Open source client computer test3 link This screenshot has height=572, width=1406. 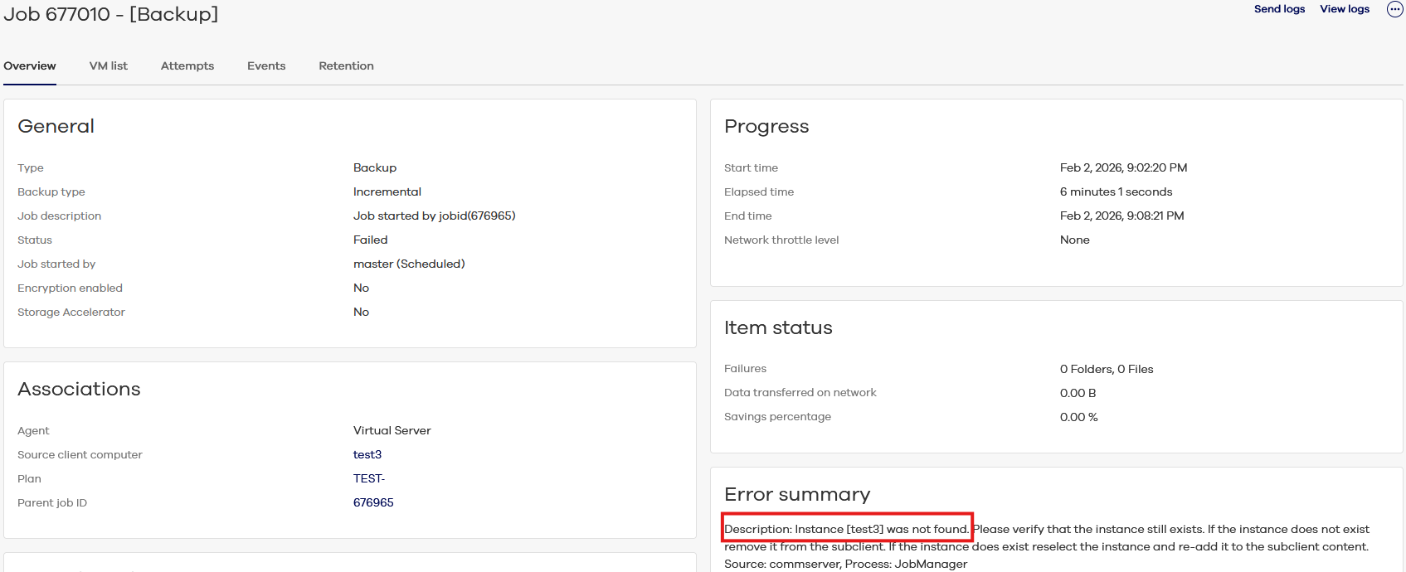(367, 454)
